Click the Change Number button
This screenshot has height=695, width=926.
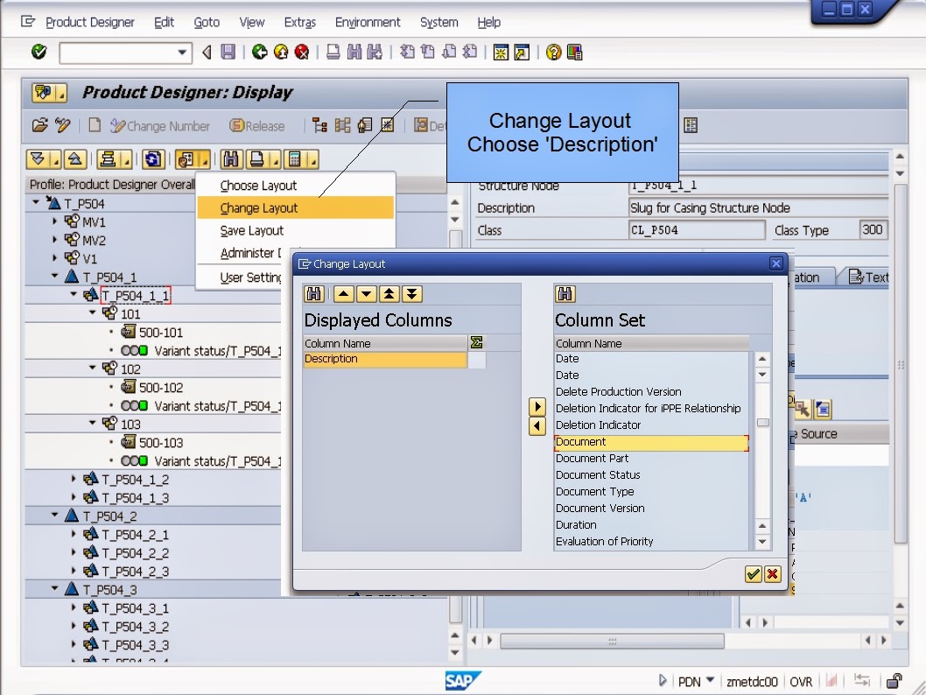click(x=160, y=126)
